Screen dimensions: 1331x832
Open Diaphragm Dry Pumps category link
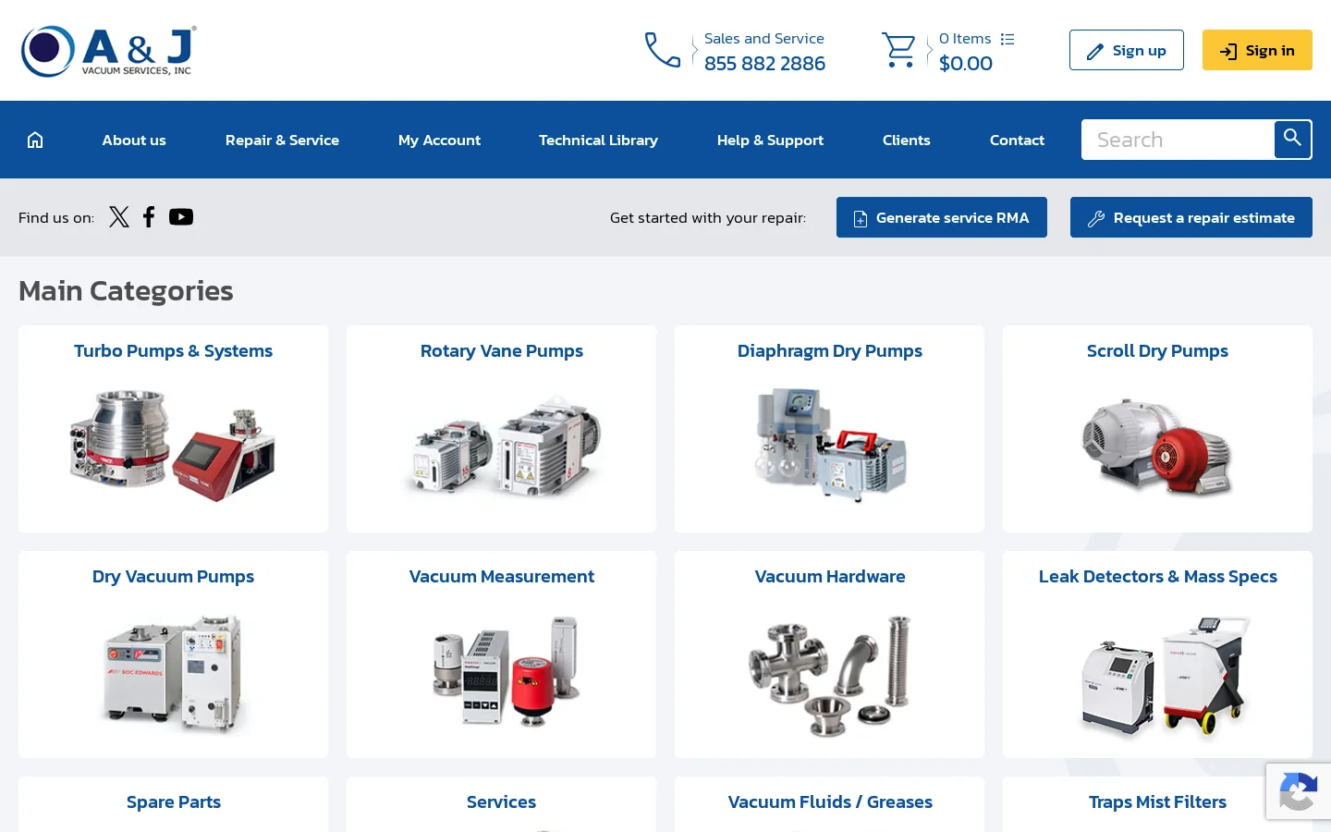829,351
